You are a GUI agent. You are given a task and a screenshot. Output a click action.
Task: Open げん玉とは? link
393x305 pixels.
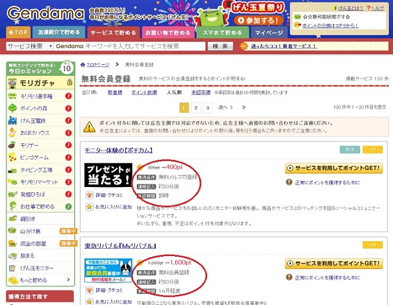pos(351,8)
